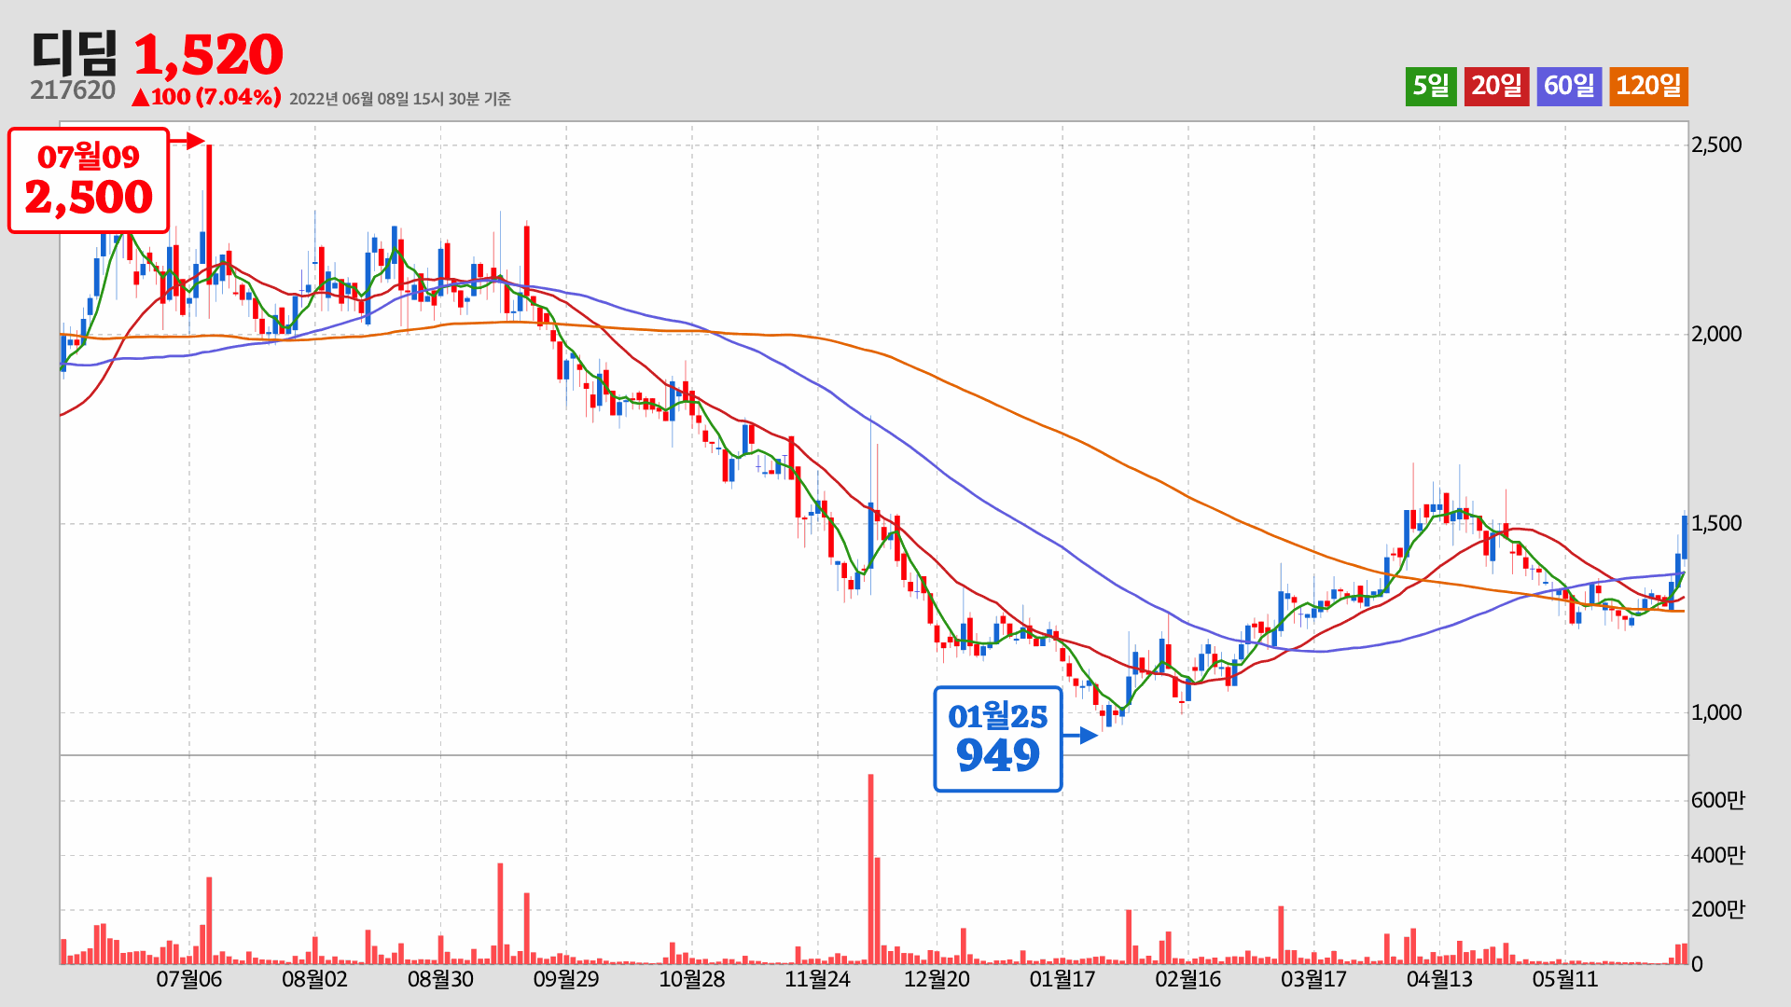Viewport: 1791px width, 1007px height.
Task: Click the tallest volume bar in early December
Action: (x=870, y=869)
